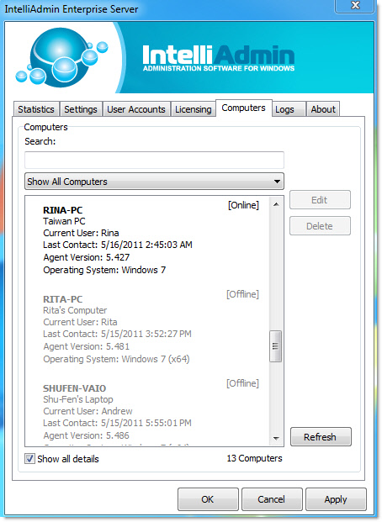Toggle the Show all details checkbox
Viewport: 382px width, 522px height.
point(29,459)
